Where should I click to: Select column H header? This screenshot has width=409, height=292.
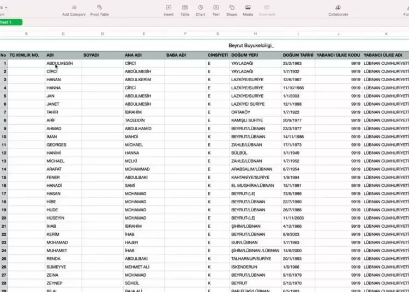pos(255,34)
